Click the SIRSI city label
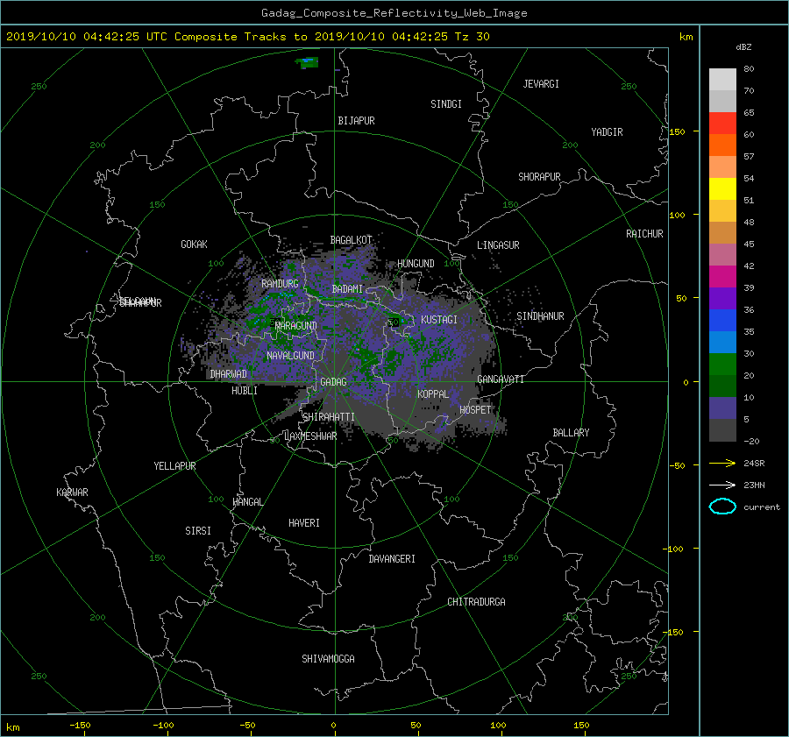The width and height of the screenshot is (789, 737). 198,531
